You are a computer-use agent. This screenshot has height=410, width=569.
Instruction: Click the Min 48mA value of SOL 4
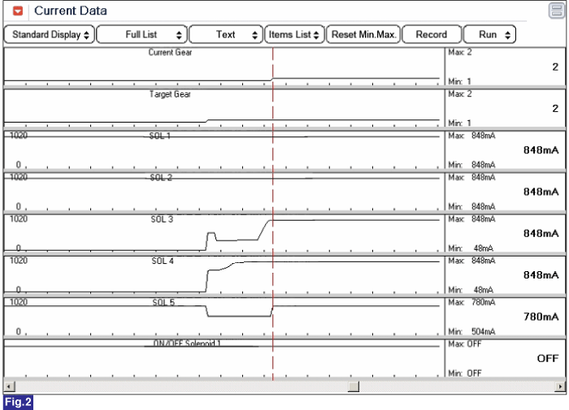tap(484, 290)
